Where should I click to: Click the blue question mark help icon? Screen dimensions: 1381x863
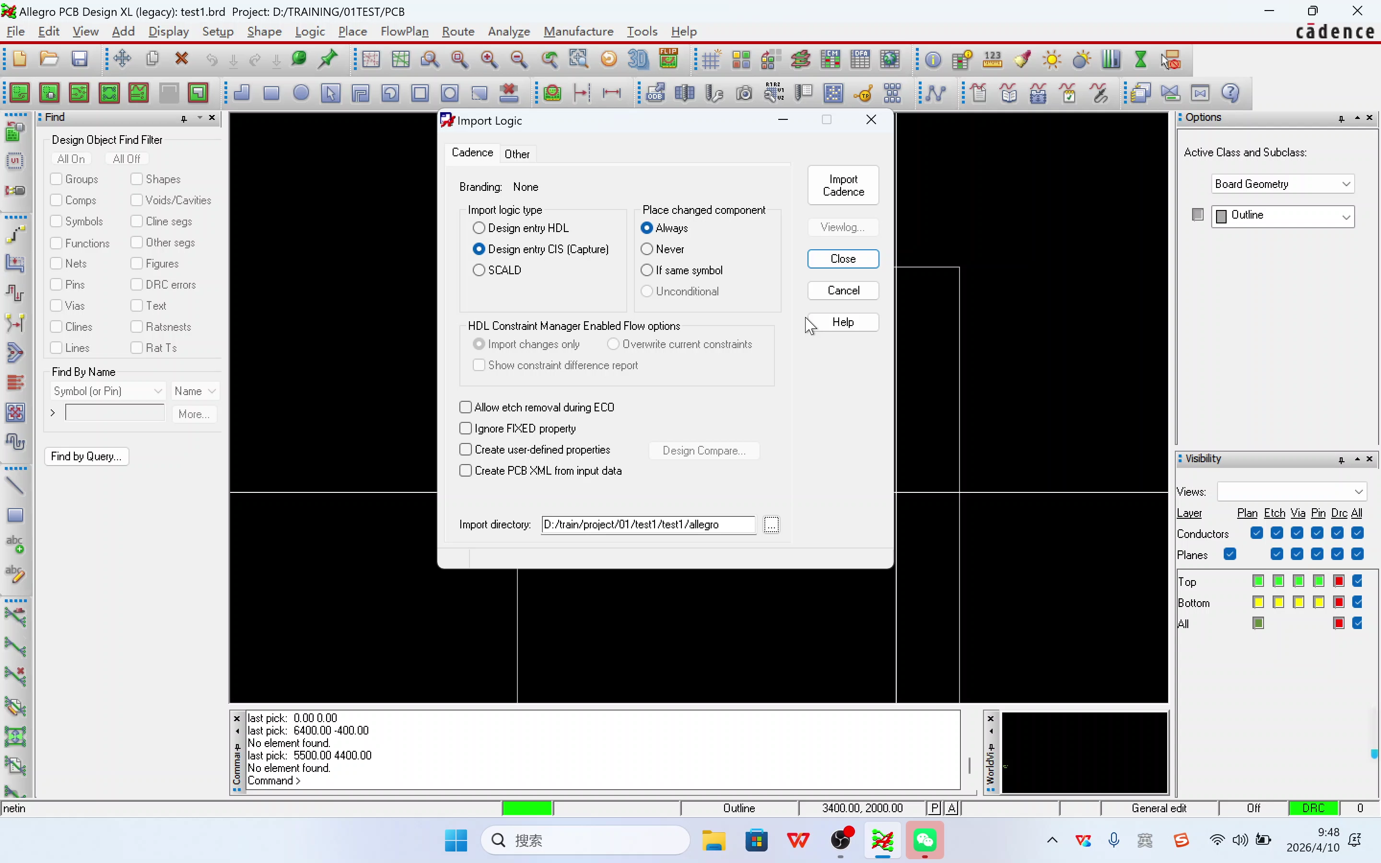1230,93
